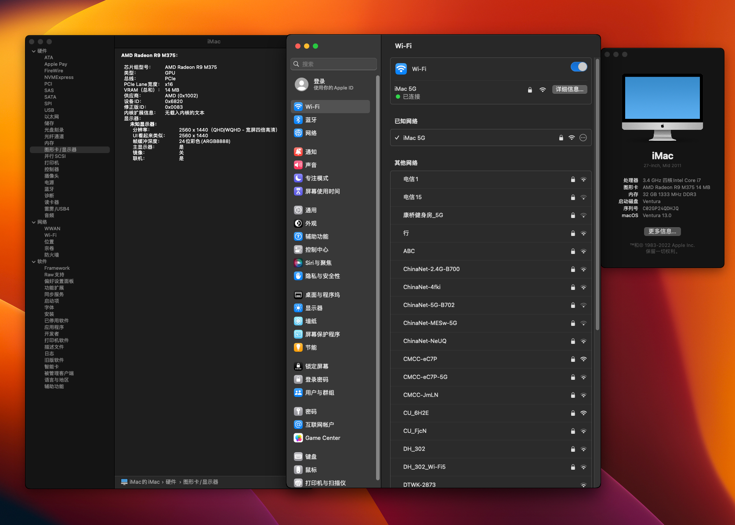Image resolution: width=735 pixels, height=525 pixels.
Task: Click the Mouse icon in the sidebar
Action: [298, 470]
